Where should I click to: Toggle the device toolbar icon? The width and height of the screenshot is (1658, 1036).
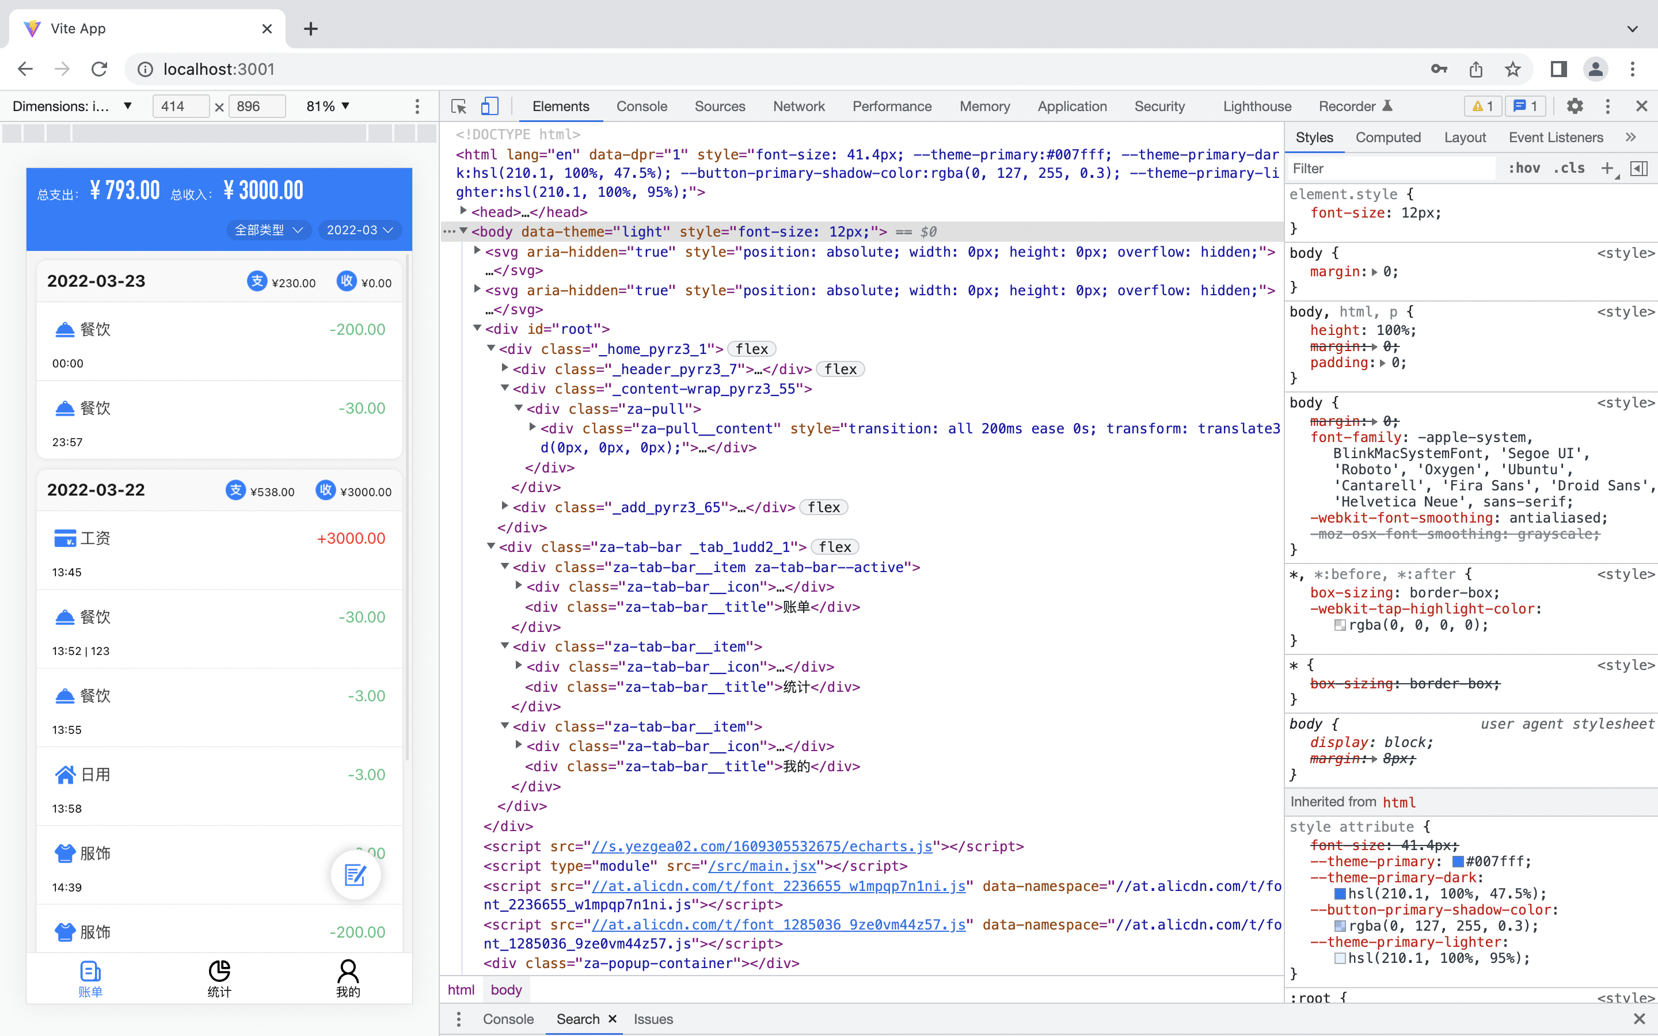489,106
